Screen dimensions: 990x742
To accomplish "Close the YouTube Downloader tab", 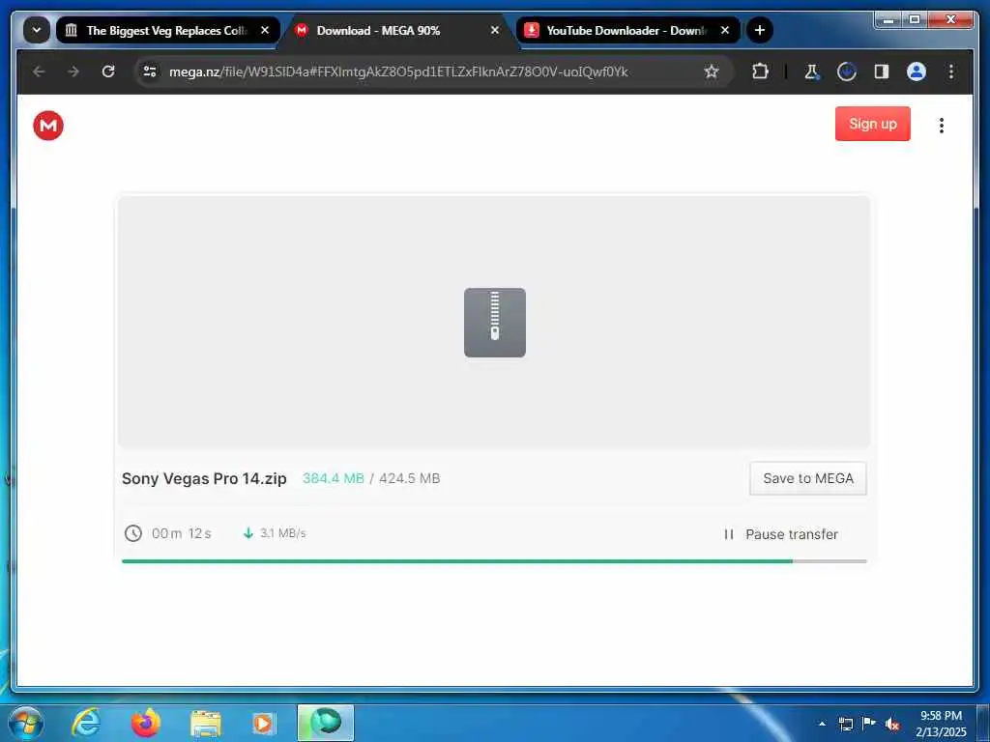I will [x=725, y=30].
